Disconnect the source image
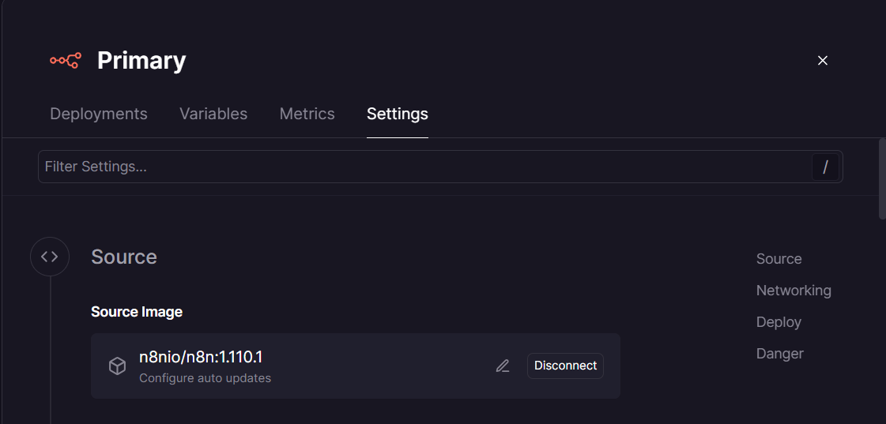Image resolution: width=886 pixels, height=424 pixels. click(565, 366)
